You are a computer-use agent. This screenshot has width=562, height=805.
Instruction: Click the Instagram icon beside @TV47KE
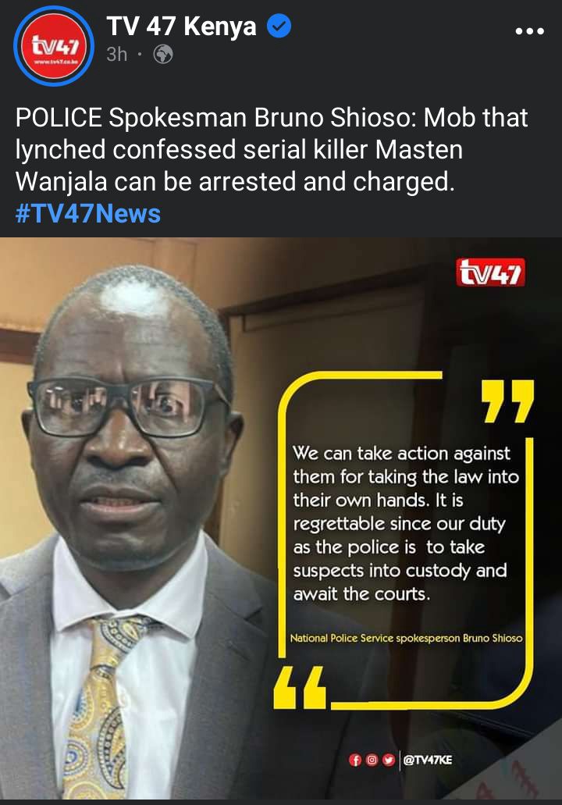372,760
